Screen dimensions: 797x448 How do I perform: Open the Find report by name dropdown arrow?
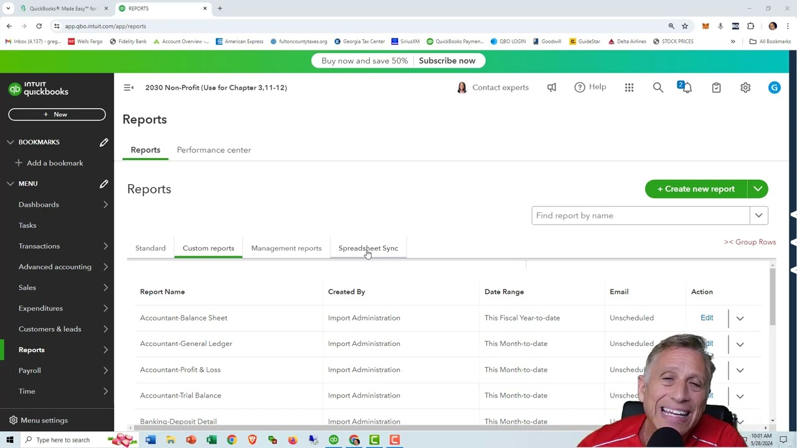click(x=758, y=215)
